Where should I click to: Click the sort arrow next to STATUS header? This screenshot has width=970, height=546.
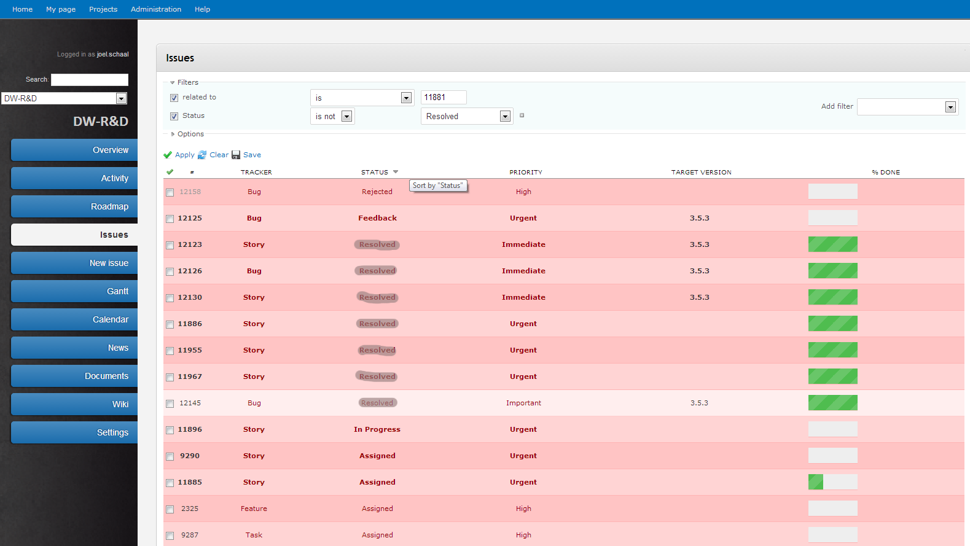click(x=396, y=172)
